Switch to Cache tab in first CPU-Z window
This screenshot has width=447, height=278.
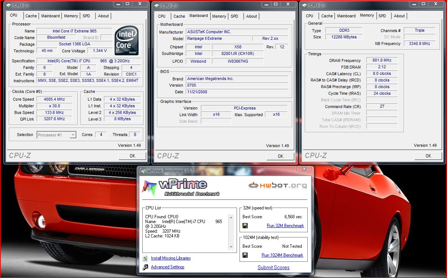coord(31,16)
